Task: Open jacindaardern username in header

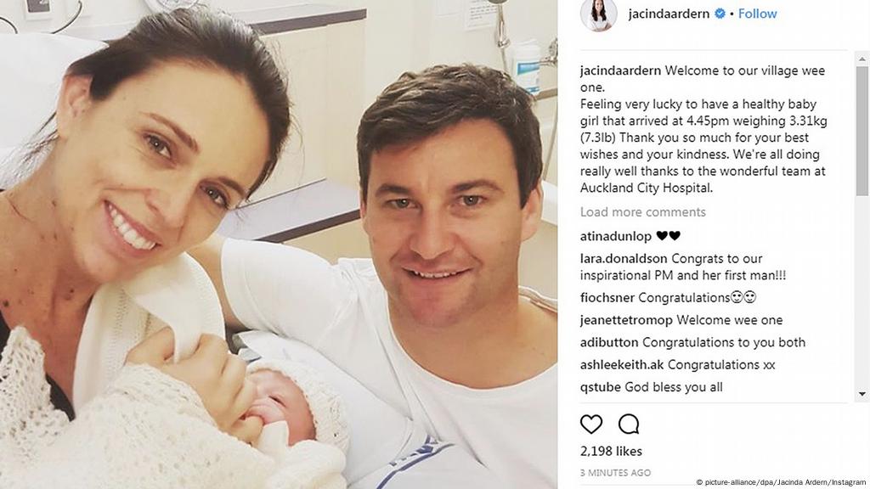Action: [669, 14]
